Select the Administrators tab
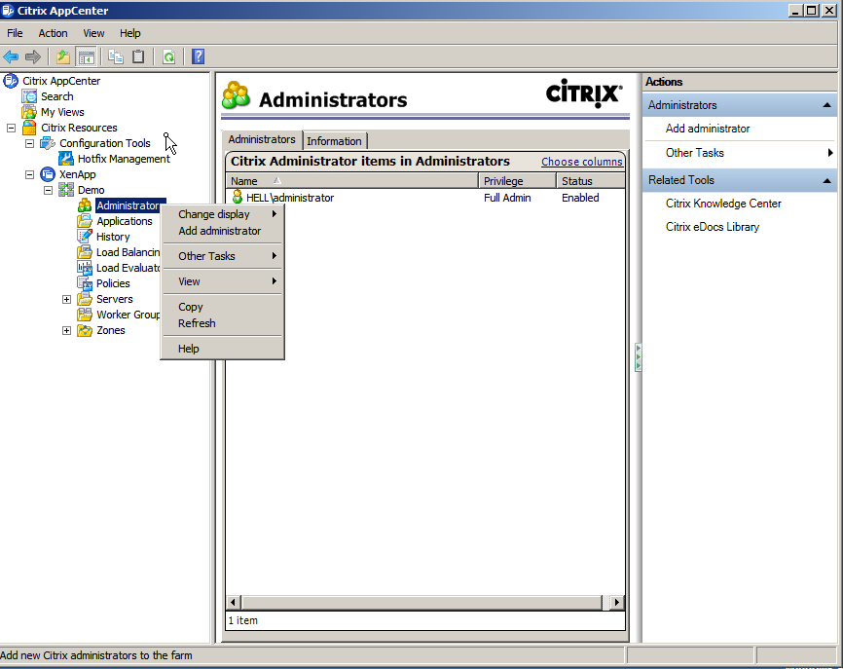This screenshot has height=669, width=843. tap(262, 139)
